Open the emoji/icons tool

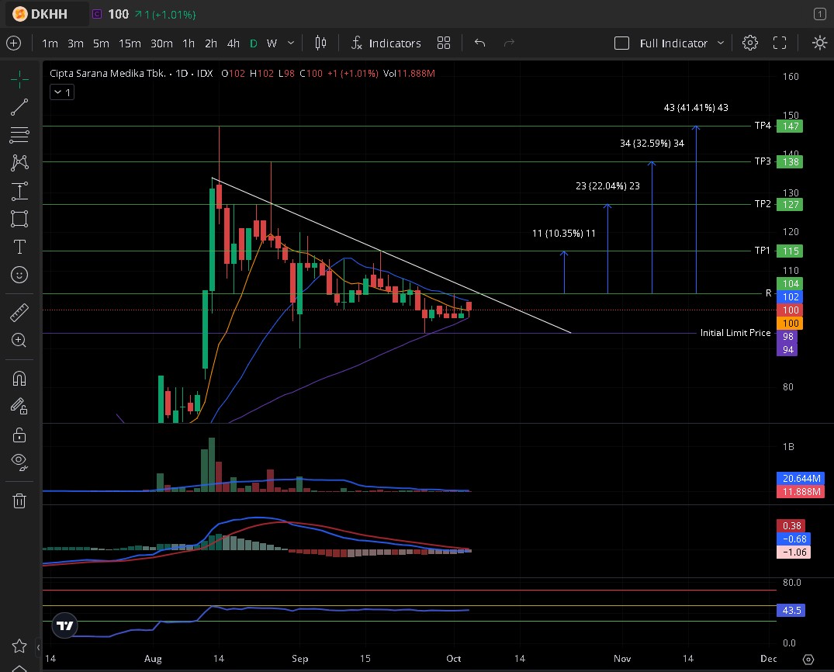tap(19, 275)
